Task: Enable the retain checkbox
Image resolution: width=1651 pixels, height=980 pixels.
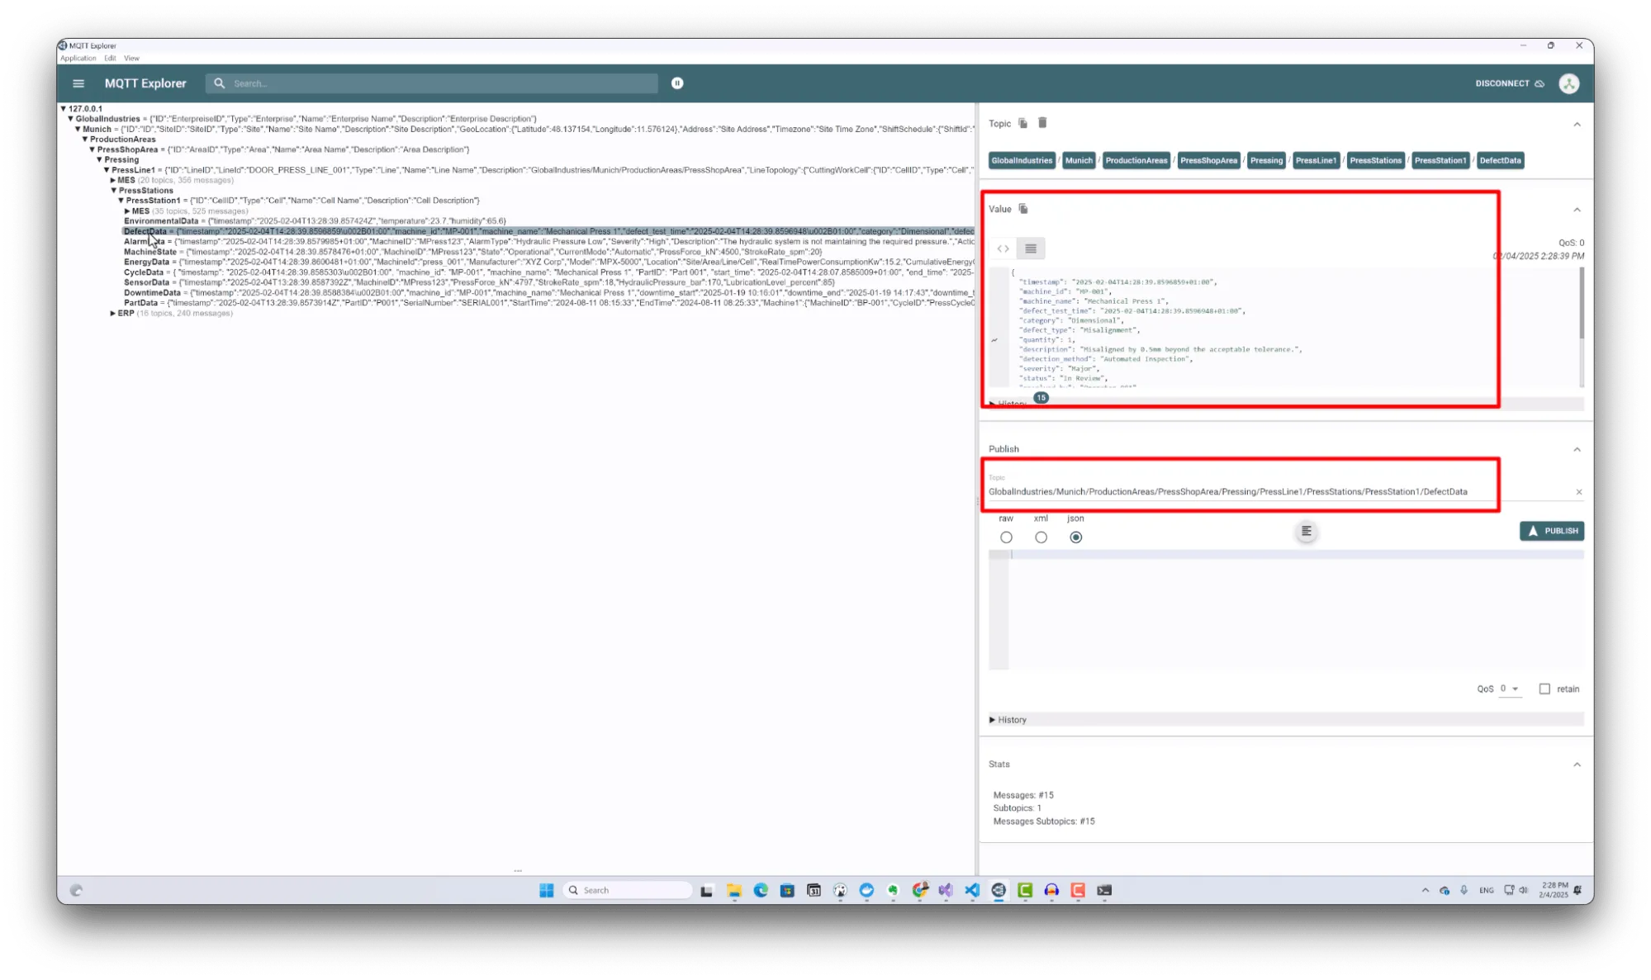Action: tap(1544, 689)
